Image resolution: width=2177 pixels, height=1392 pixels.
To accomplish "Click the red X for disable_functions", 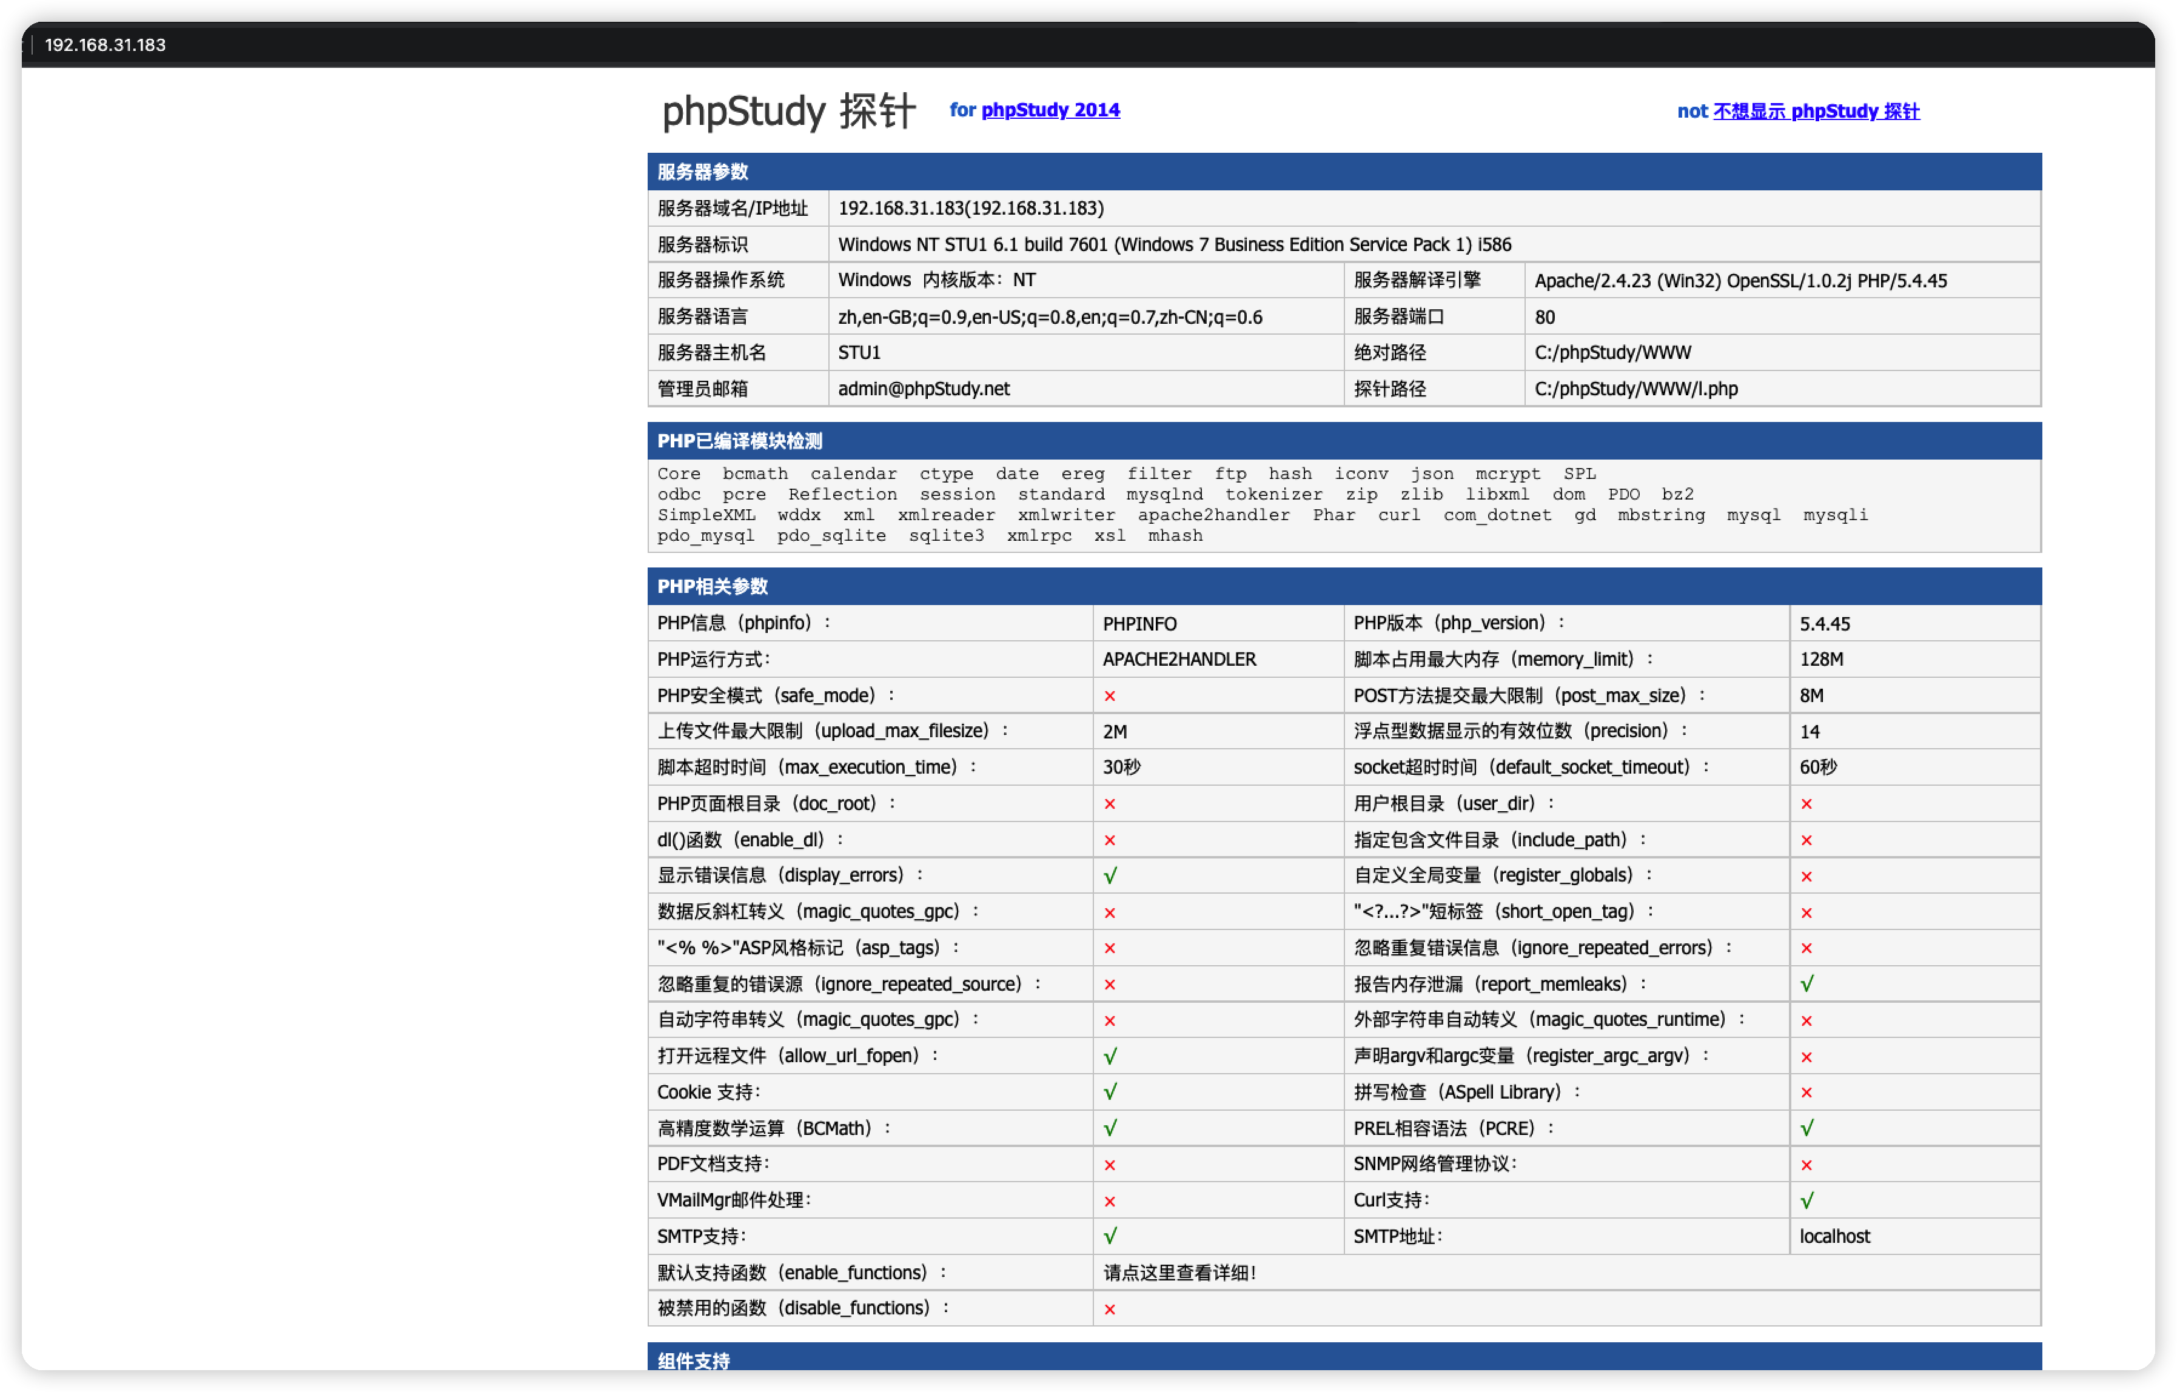I will point(1109,1309).
